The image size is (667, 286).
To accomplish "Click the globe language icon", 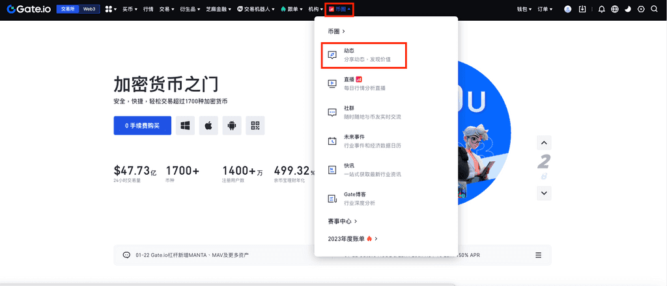I will click(615, 9).
